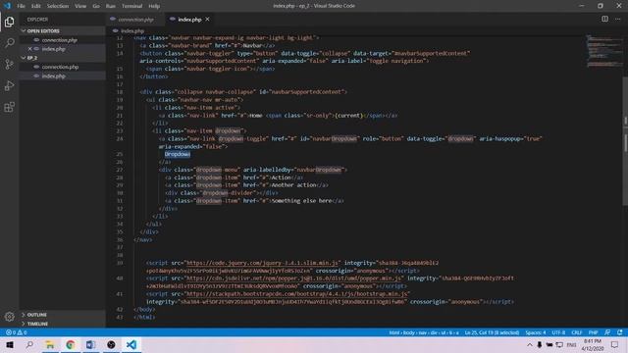Open the File menu

[21, 6]
